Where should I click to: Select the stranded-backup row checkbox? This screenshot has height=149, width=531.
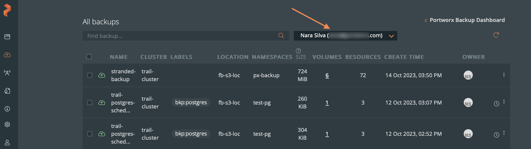point(90,75)
